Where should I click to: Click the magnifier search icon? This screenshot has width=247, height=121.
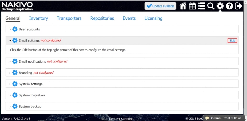pos(211,6)
